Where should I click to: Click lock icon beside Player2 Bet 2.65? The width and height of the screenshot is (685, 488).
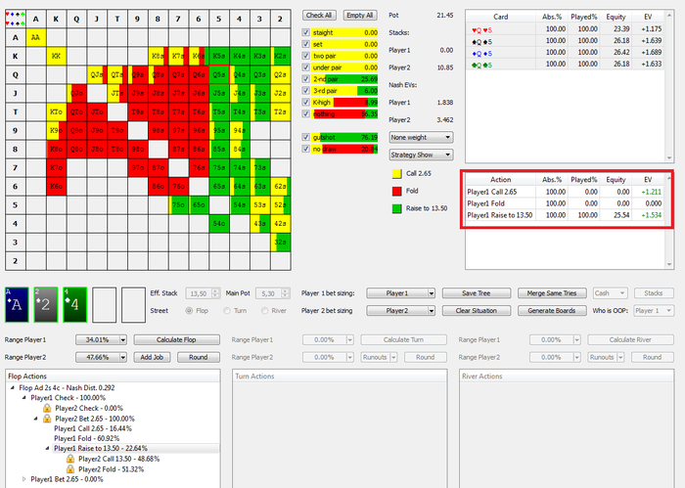(47, 419)
